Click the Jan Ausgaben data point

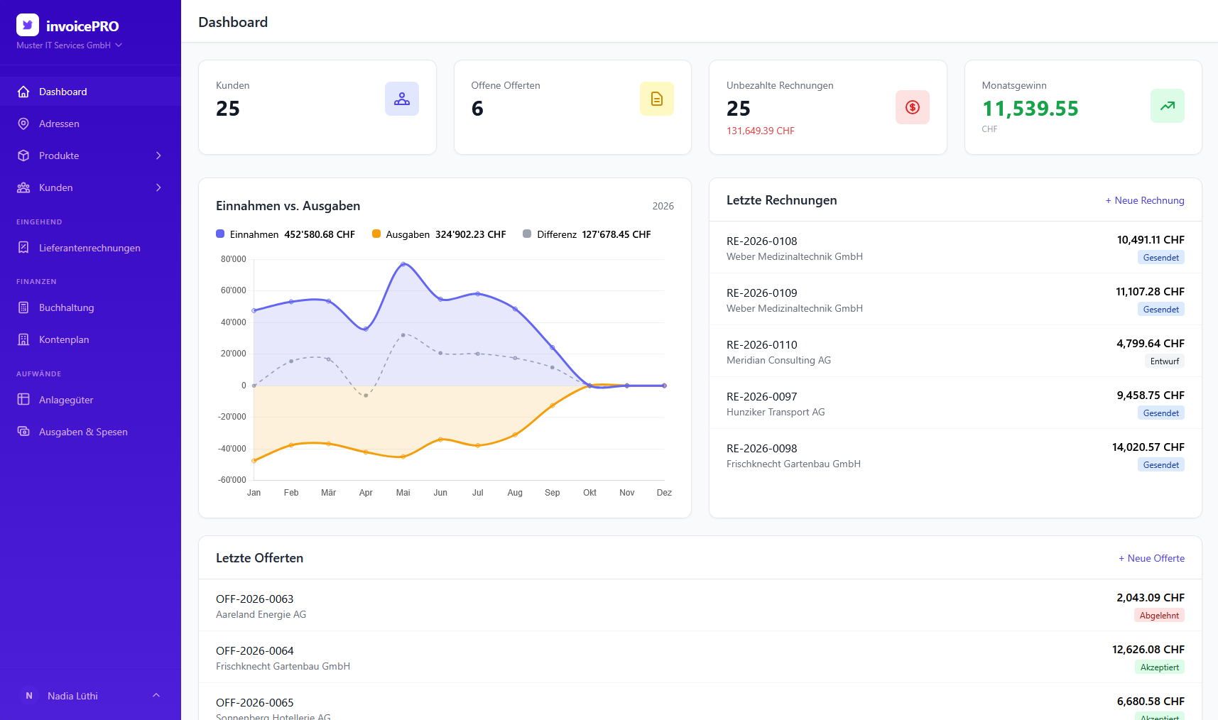254,461
